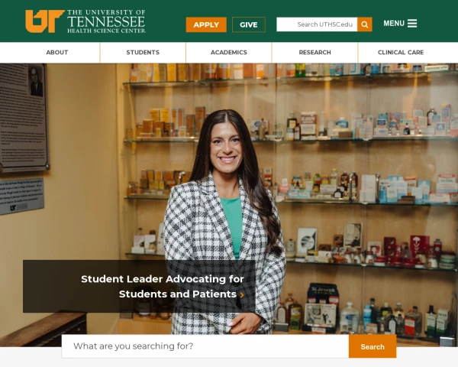This screenshot has height=367, width=458.
Task: Click the orange Search button
Action: pos(373,346)
